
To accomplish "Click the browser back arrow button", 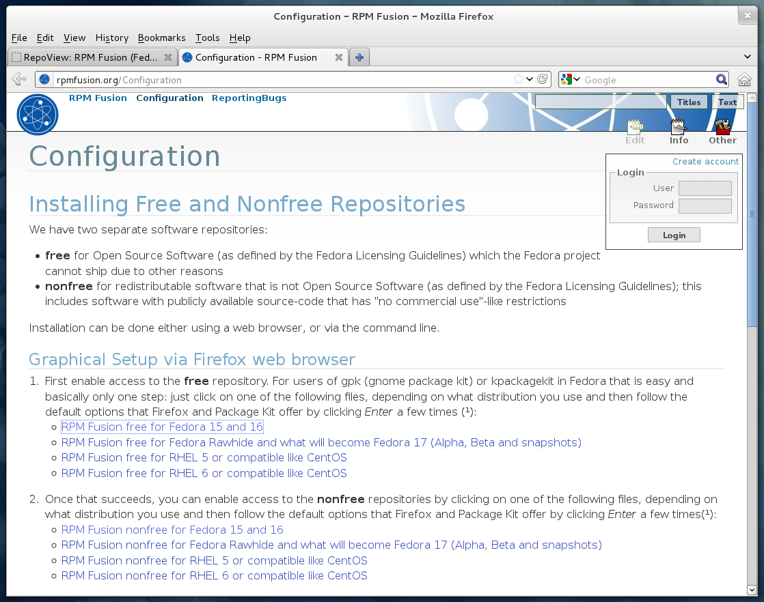I will click(x=18, y=79).
